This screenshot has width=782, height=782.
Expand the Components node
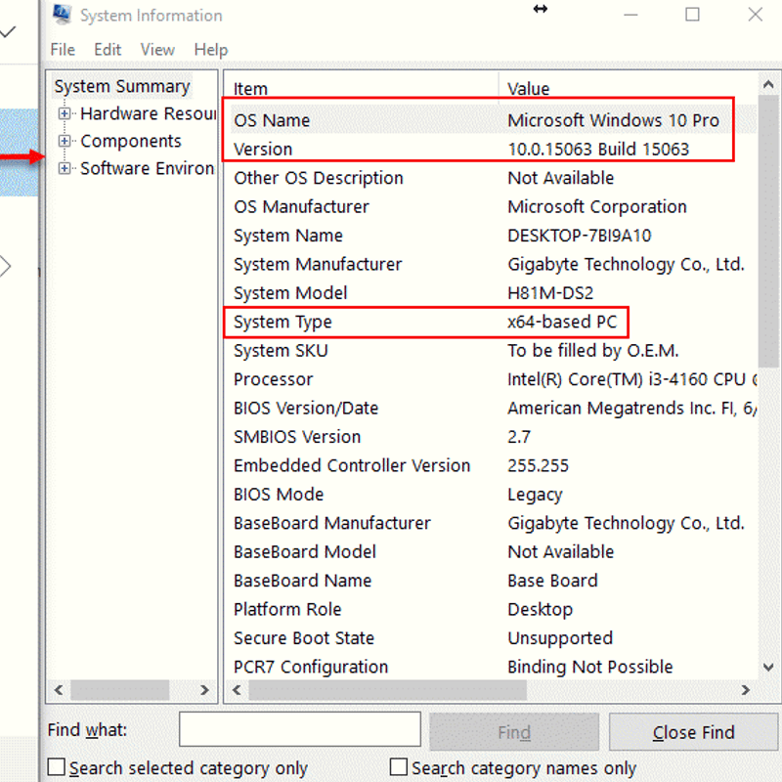[64, 141]
